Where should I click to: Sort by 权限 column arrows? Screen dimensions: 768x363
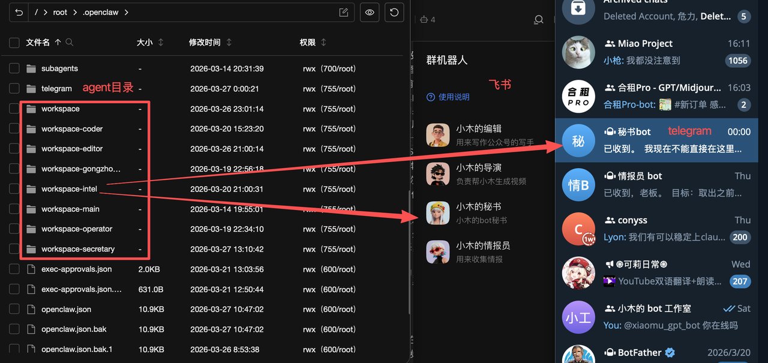pos(324,42)
